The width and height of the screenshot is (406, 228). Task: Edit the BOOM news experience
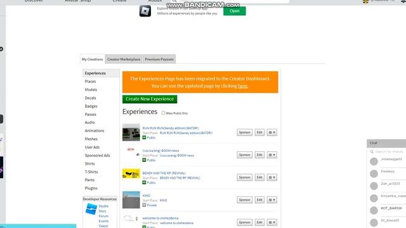pos(259,155)
